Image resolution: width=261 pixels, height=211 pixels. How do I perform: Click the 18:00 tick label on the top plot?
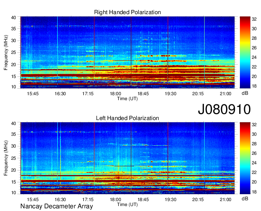point(116,94)
